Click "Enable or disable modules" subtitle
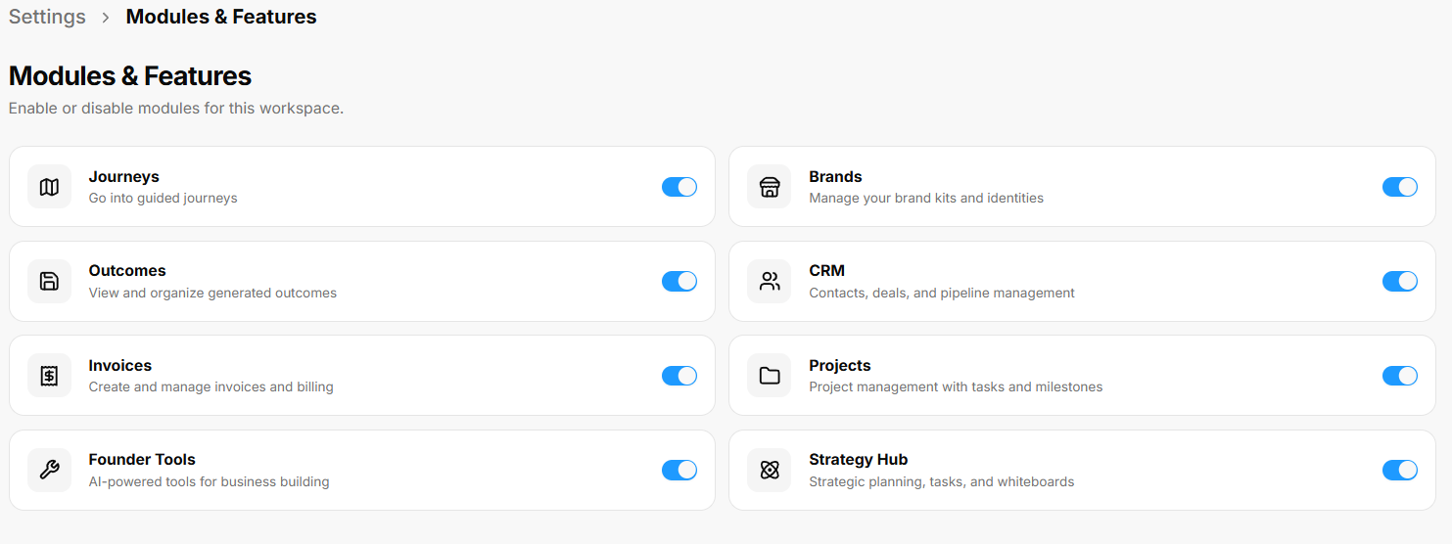 pyautogui.click(x=176, y=109)
